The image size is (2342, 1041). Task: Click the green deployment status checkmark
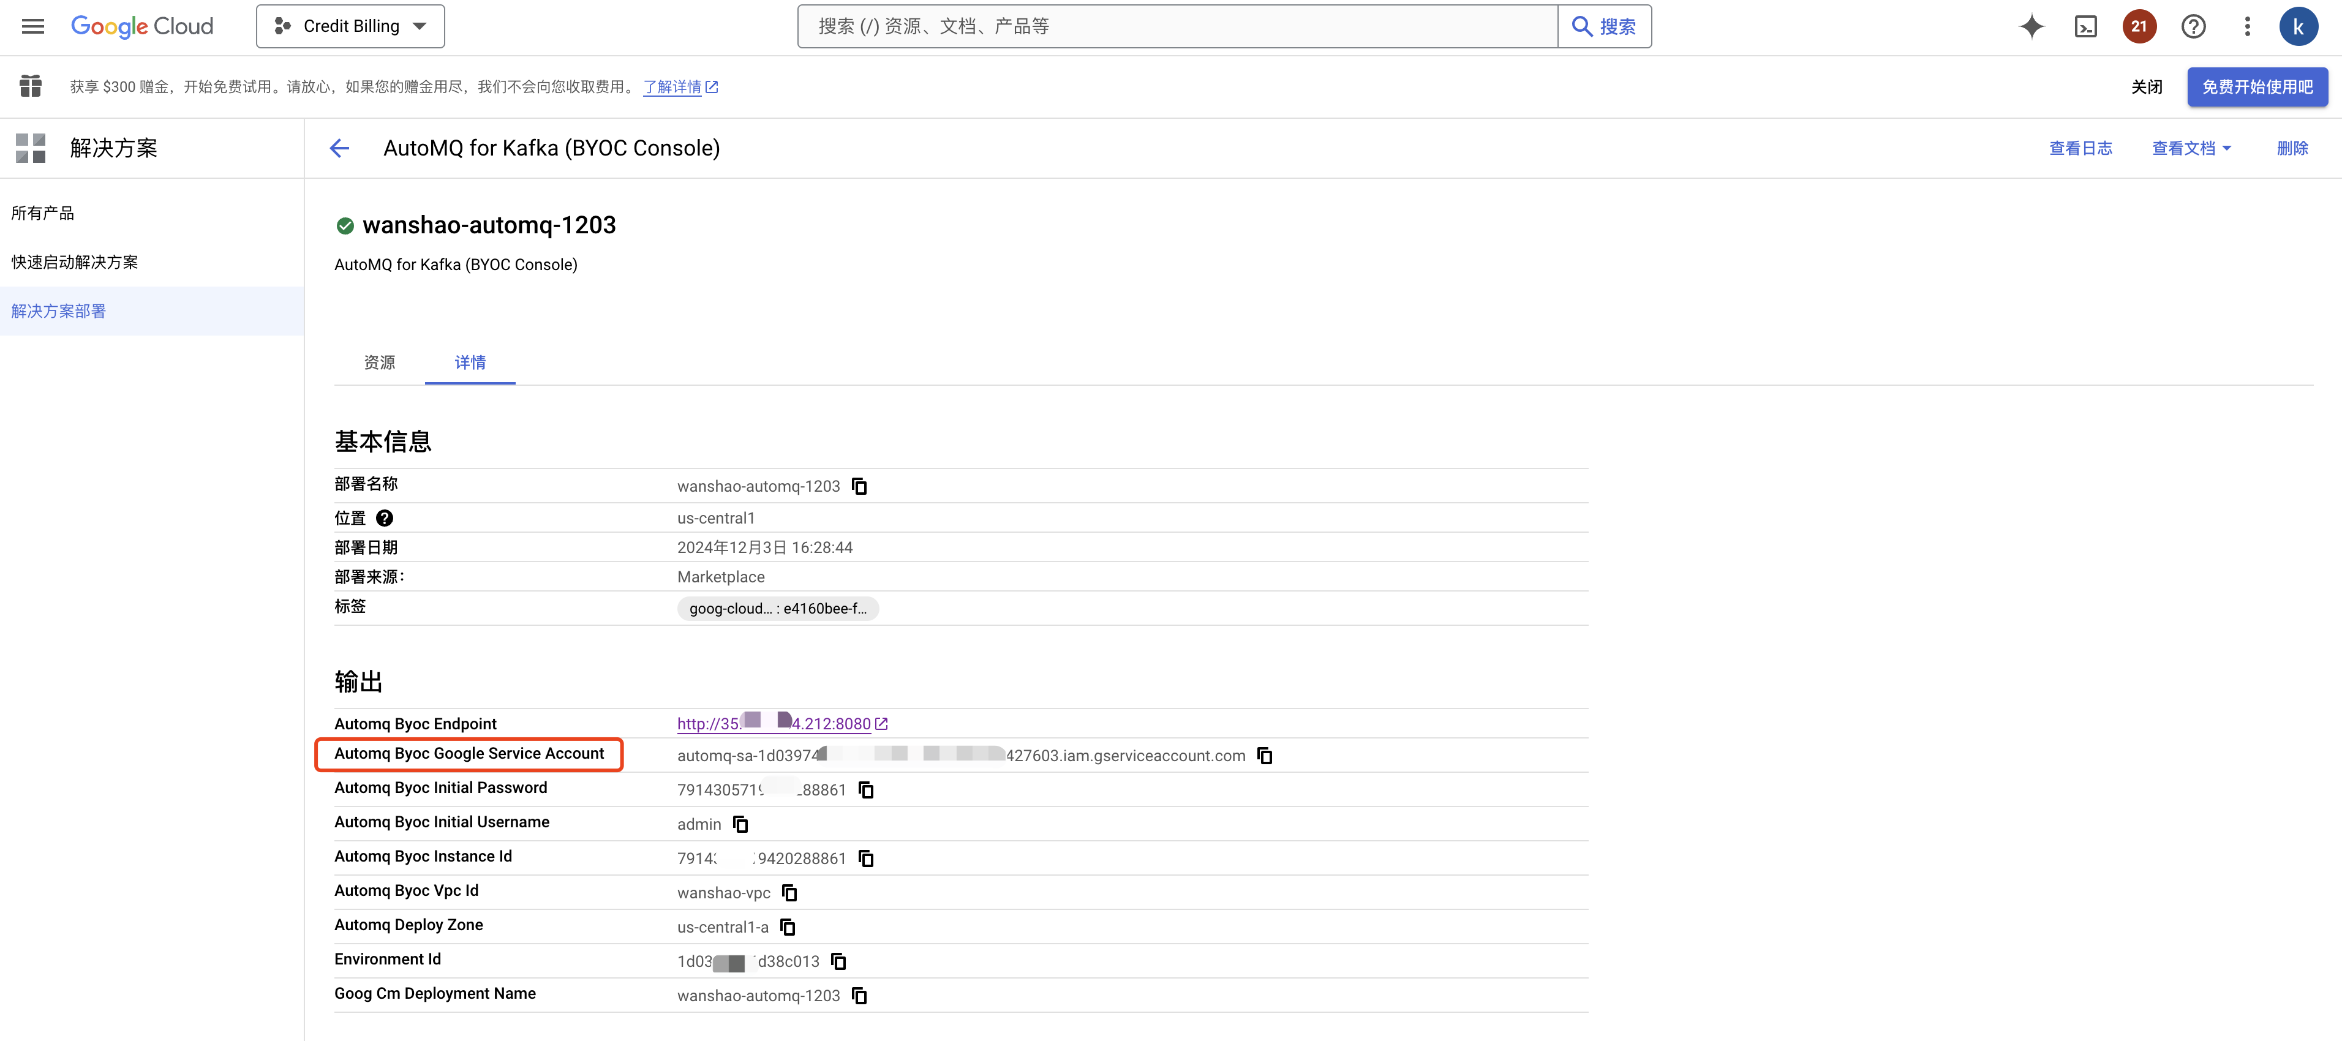(x=345, y=225)
